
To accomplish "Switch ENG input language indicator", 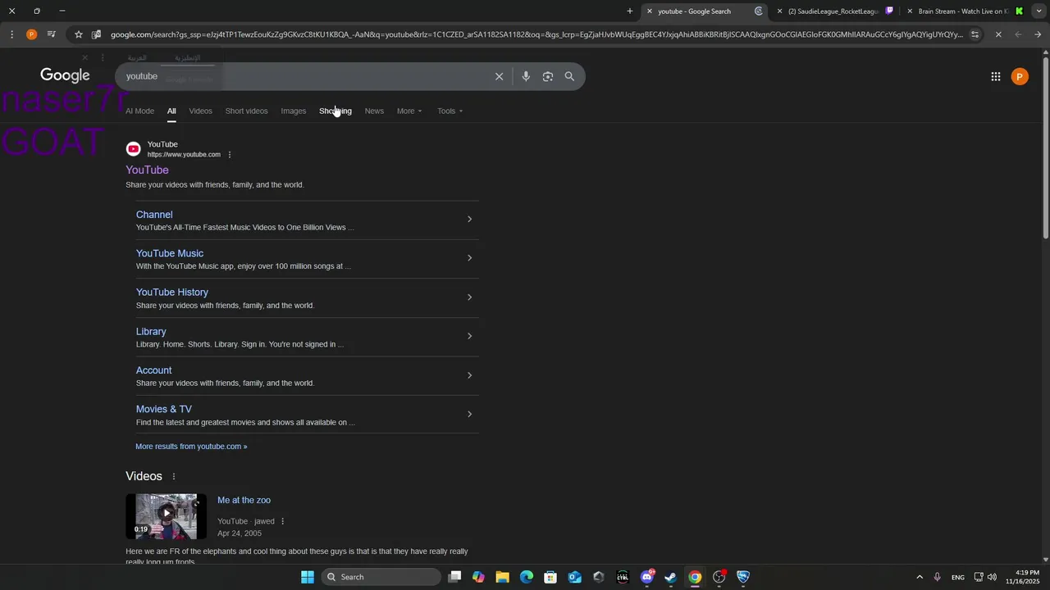I will pos(958,578).
